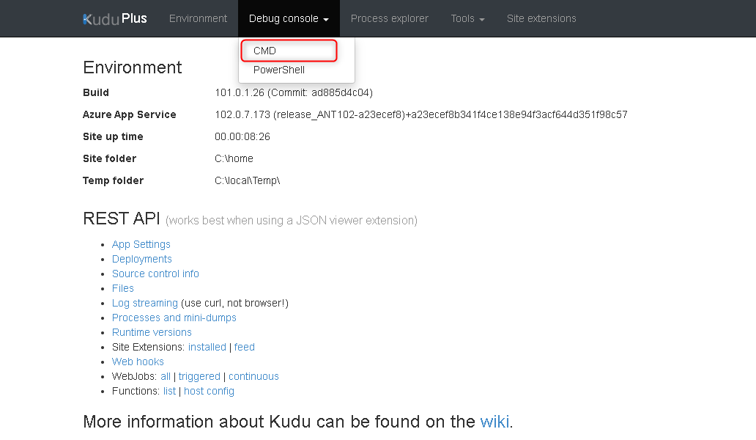Go to Site extensions
Image resolution: width=756 pixels, height=440 pixels.
[541, 18]
